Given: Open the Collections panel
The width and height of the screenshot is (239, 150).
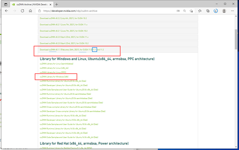Looking at the screenshot, I should click(x=208, y=11).
